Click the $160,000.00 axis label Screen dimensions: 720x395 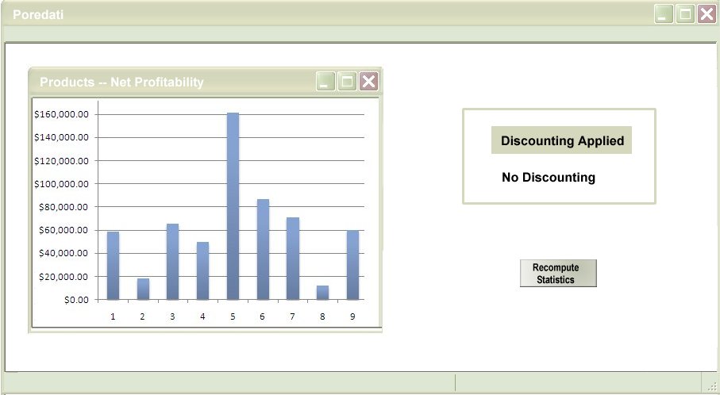click(x=61, y=114)
